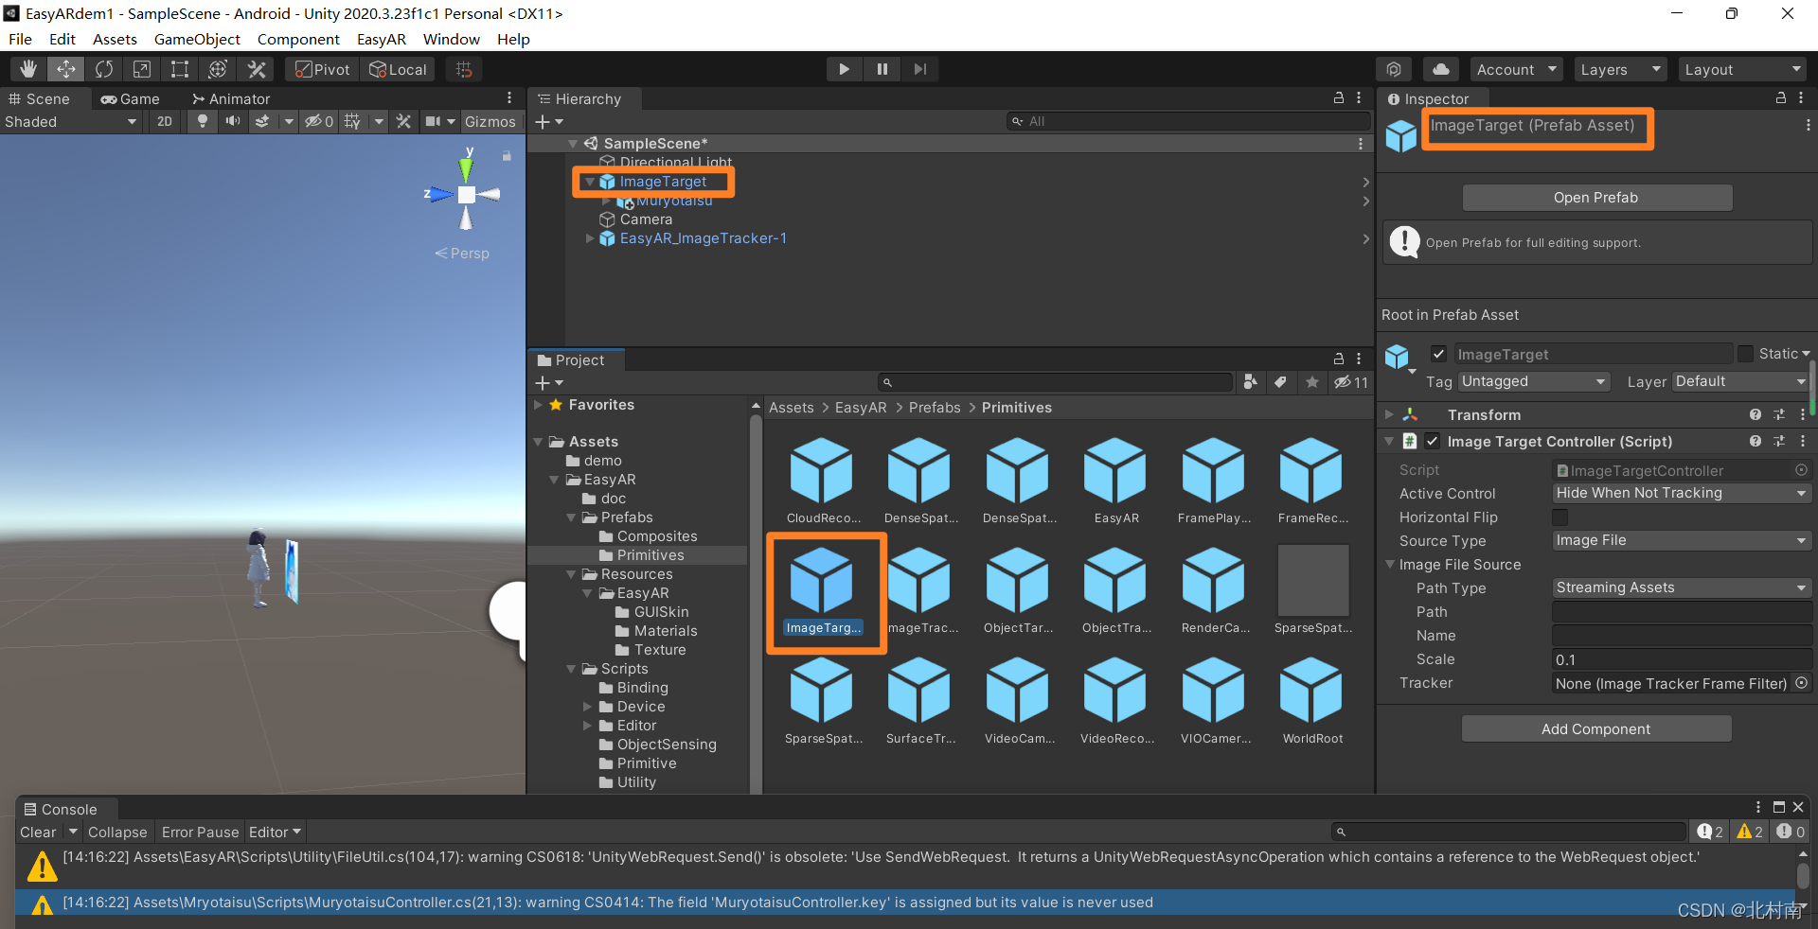Switch to the Animator tab
Viewport: 1818px width, 929px height.
click(231, 98)
